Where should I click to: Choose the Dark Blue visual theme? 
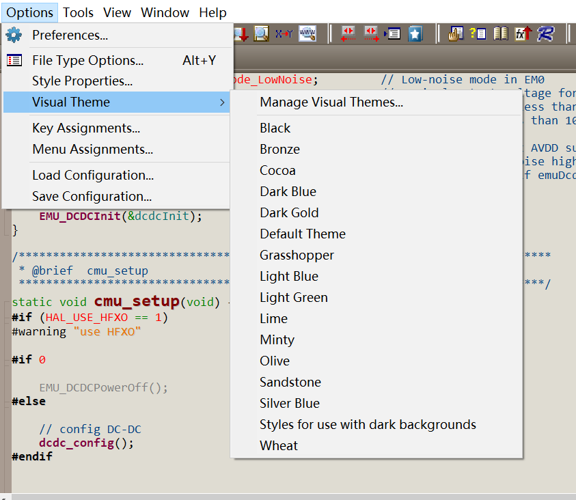tap(288, 191)
